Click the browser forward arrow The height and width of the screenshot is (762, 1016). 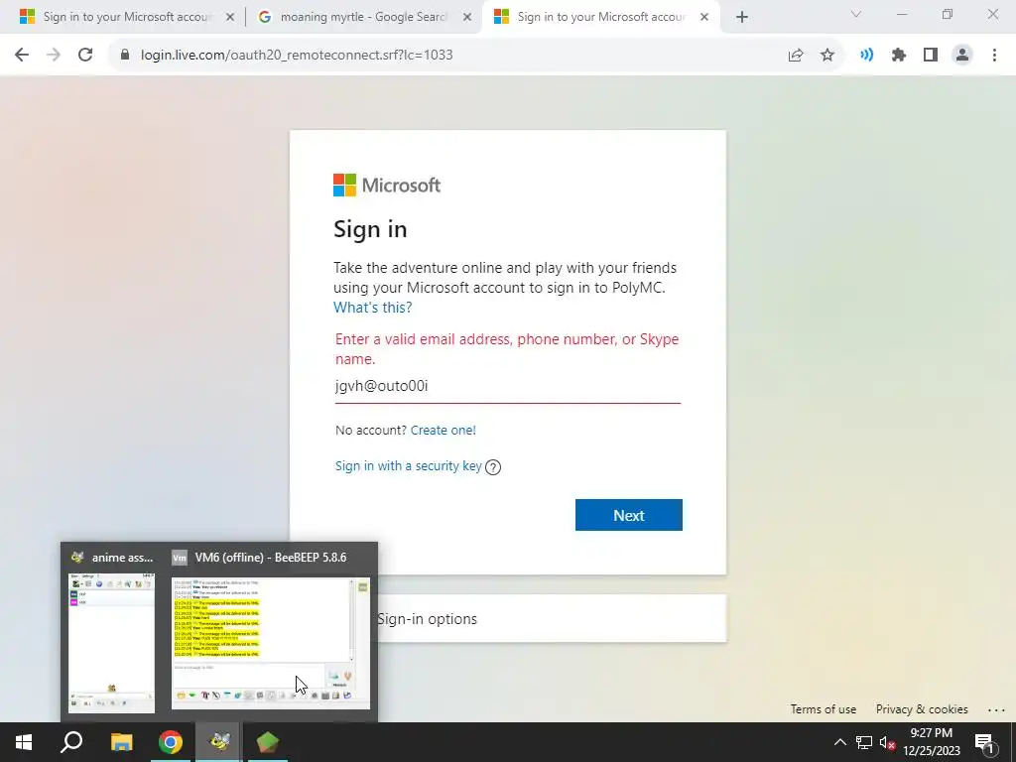54,56
